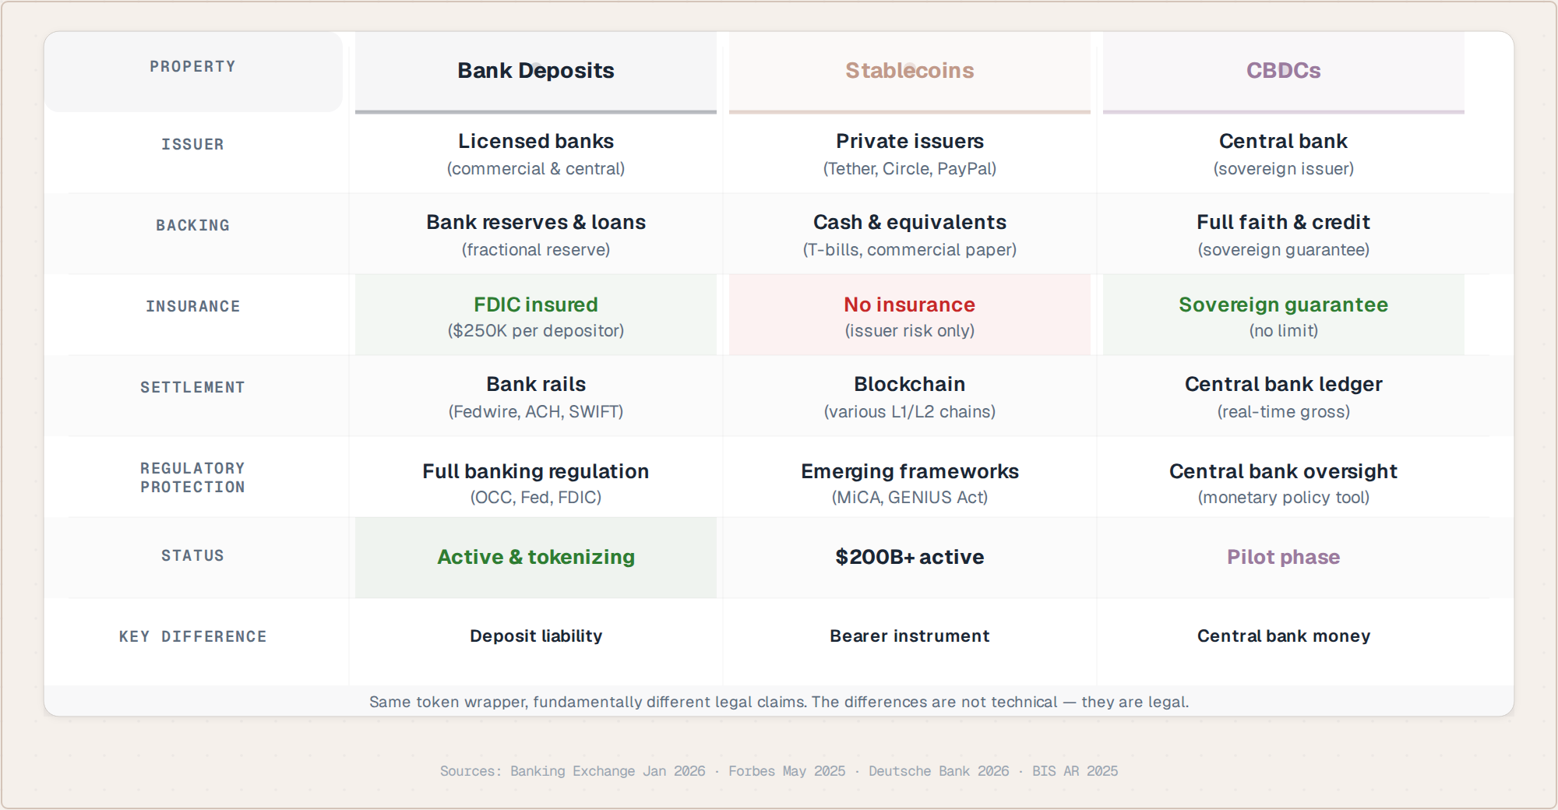This screenshot has width=1558, height=810.
Task: Click '(Tether, Circle, PayPal)' subtext
Action: click(910, 168)
